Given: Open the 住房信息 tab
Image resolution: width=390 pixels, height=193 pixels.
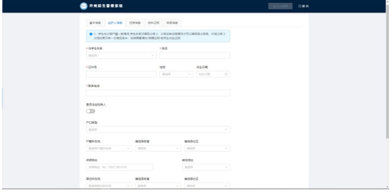Looking at the screenshot, I should tap(135, 23).
